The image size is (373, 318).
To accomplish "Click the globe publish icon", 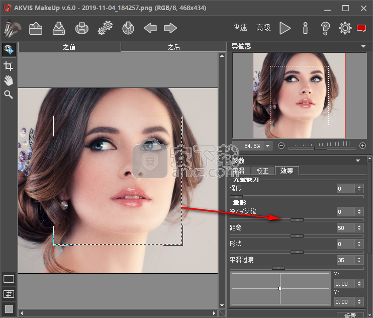I will click(x=128, y=28).
